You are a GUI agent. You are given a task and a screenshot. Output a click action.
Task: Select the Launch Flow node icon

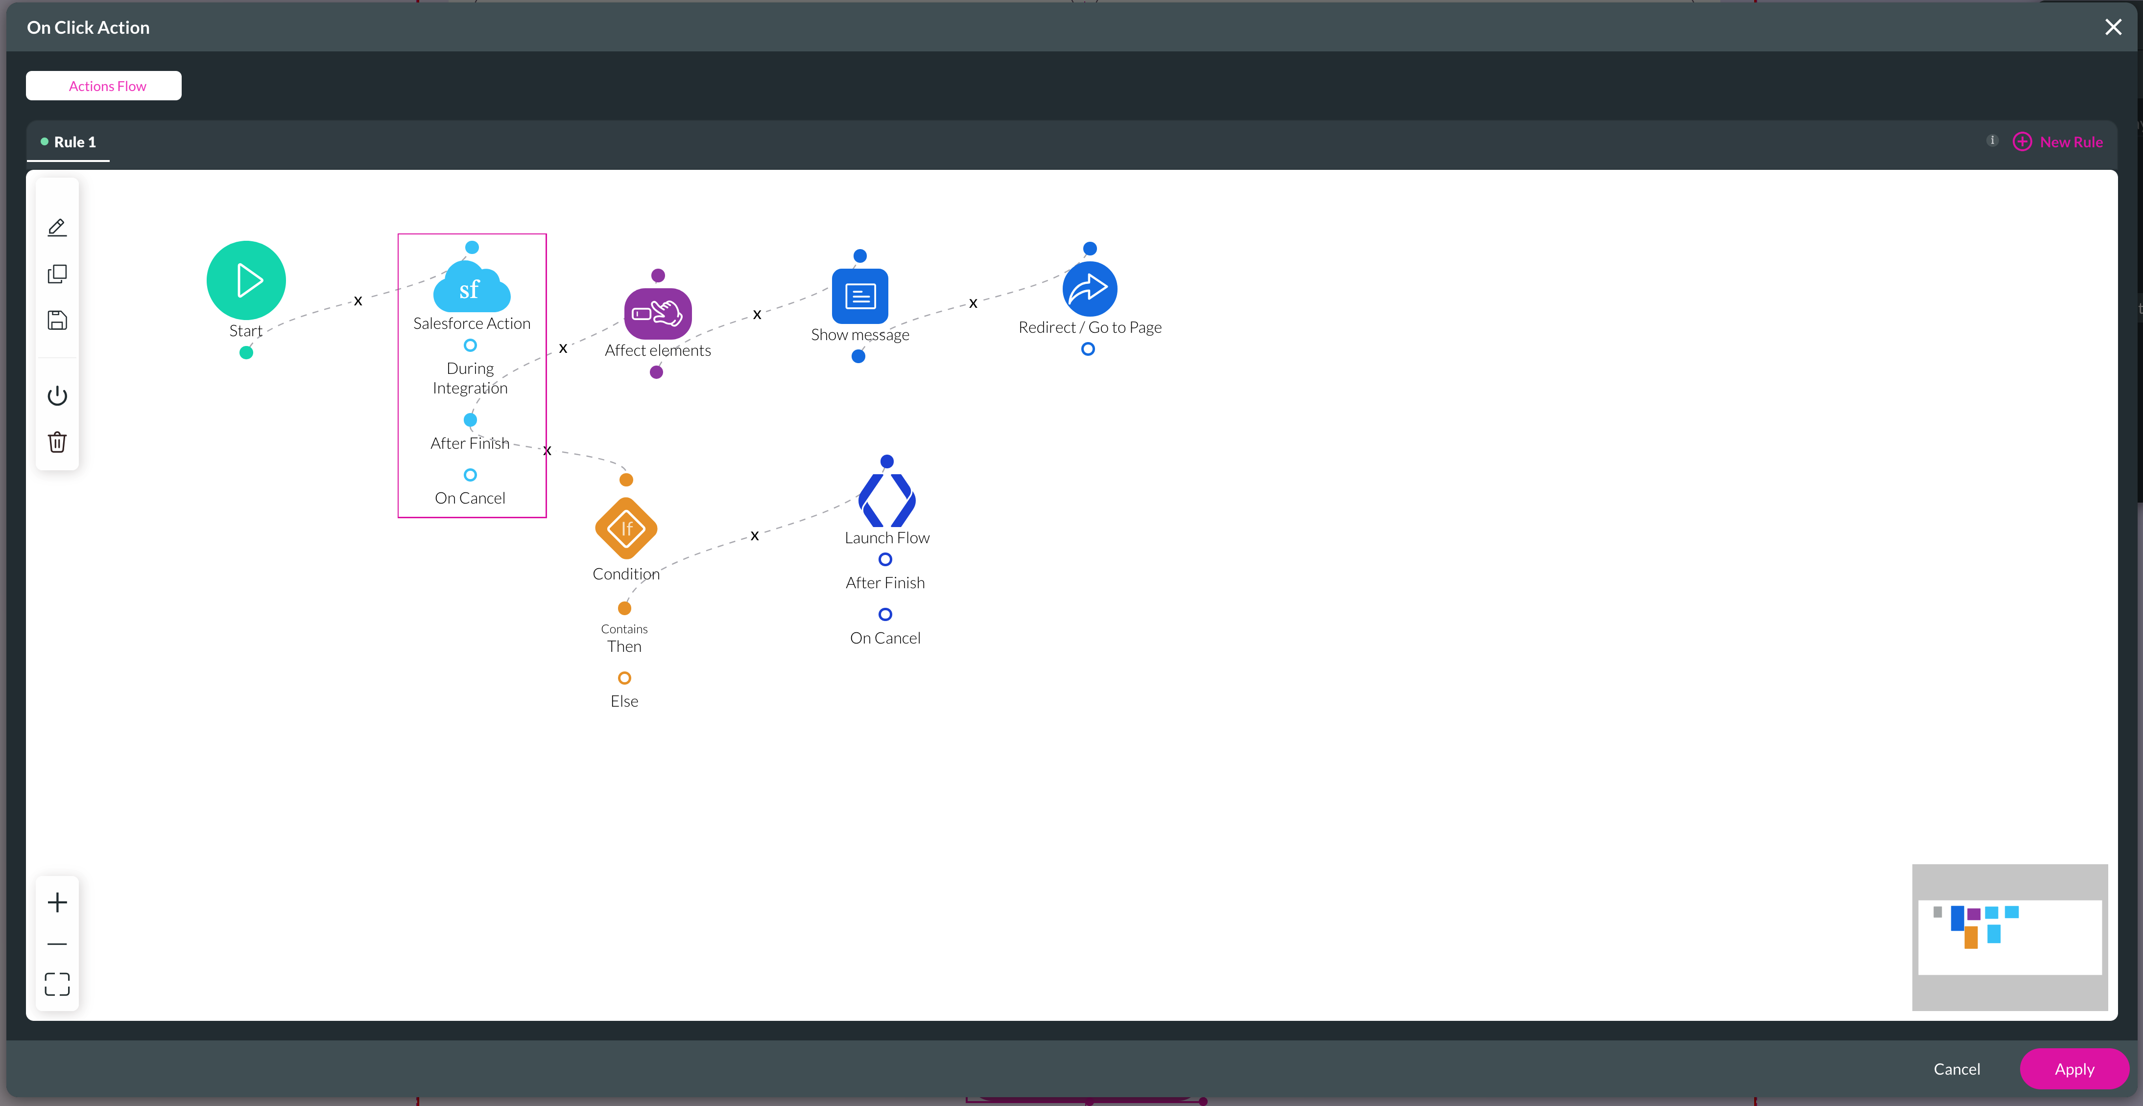[887, 500]
